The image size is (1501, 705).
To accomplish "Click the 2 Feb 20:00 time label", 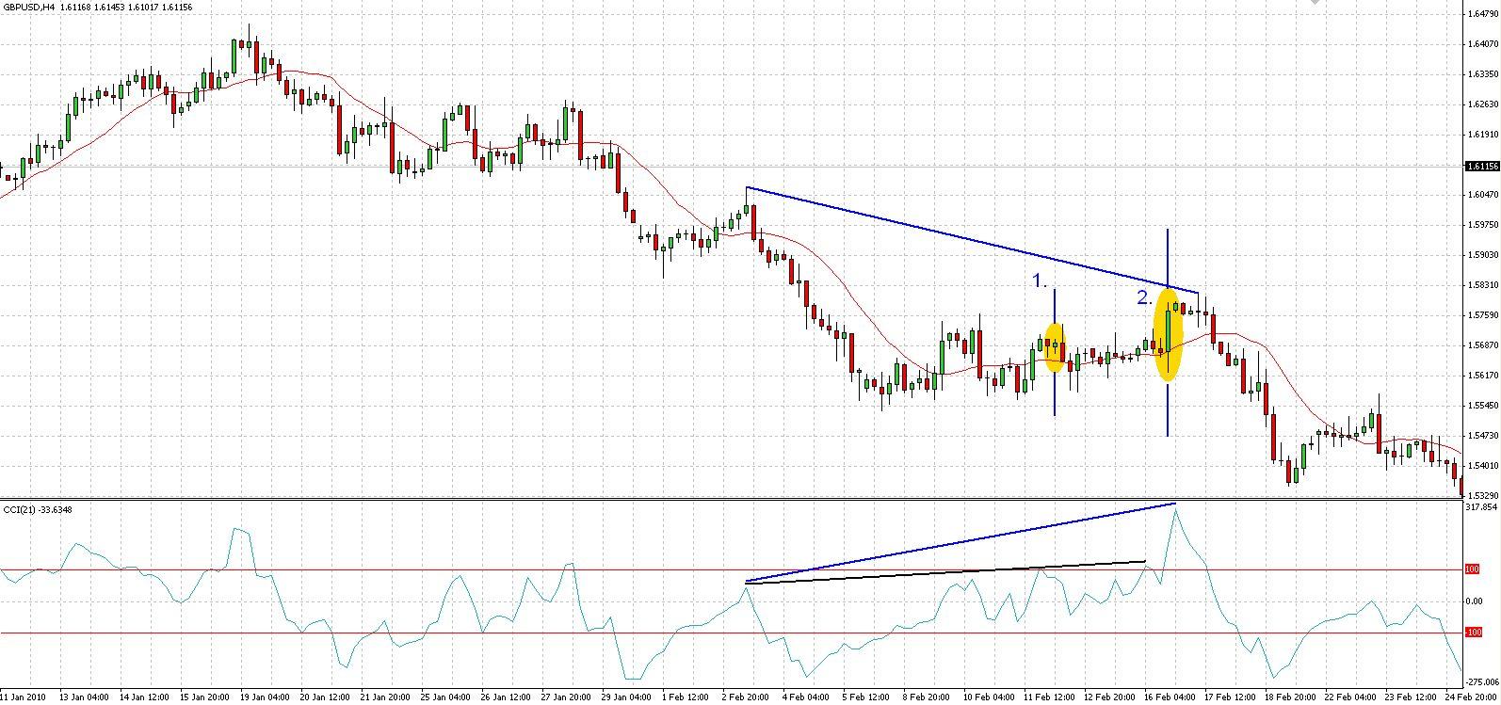I will (744, 698).
